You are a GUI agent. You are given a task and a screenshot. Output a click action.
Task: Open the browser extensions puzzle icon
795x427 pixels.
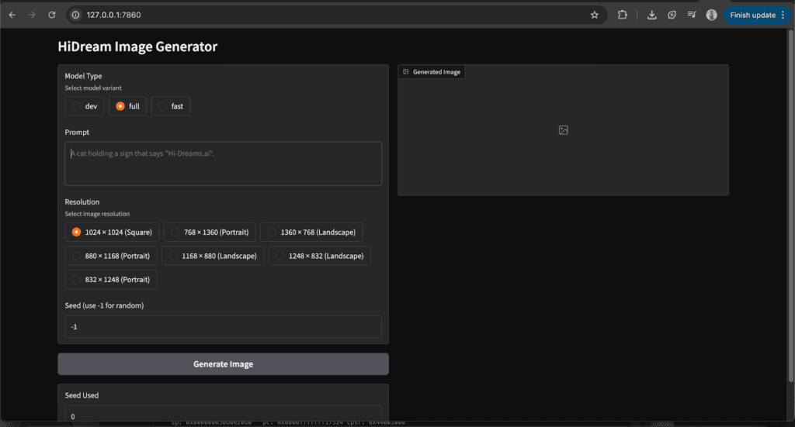(x=622, y=15)
